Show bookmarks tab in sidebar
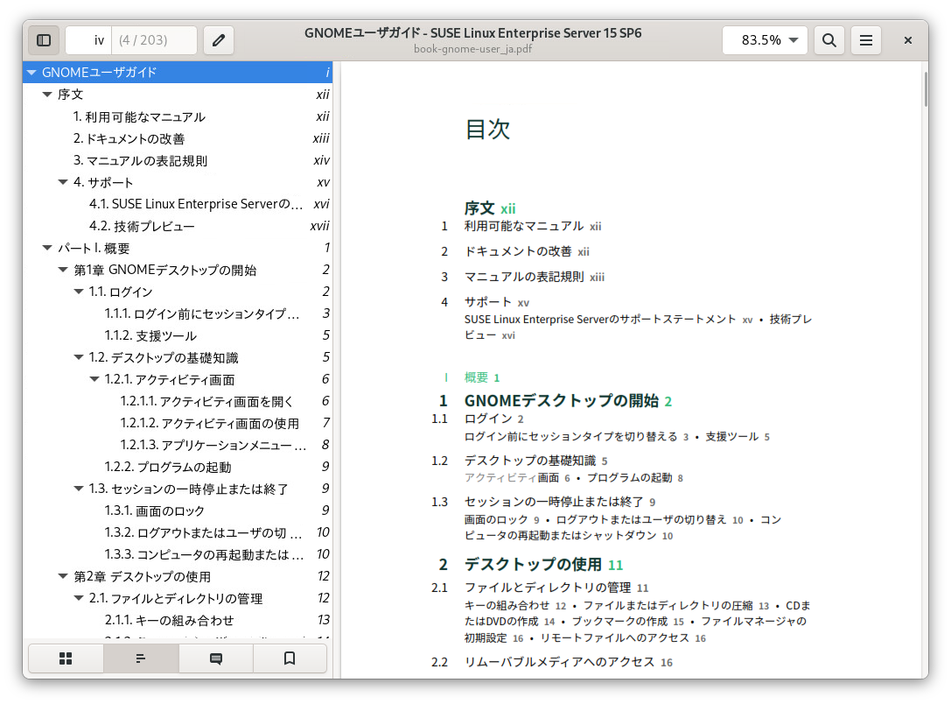951x704 pixels. [290, 658]
